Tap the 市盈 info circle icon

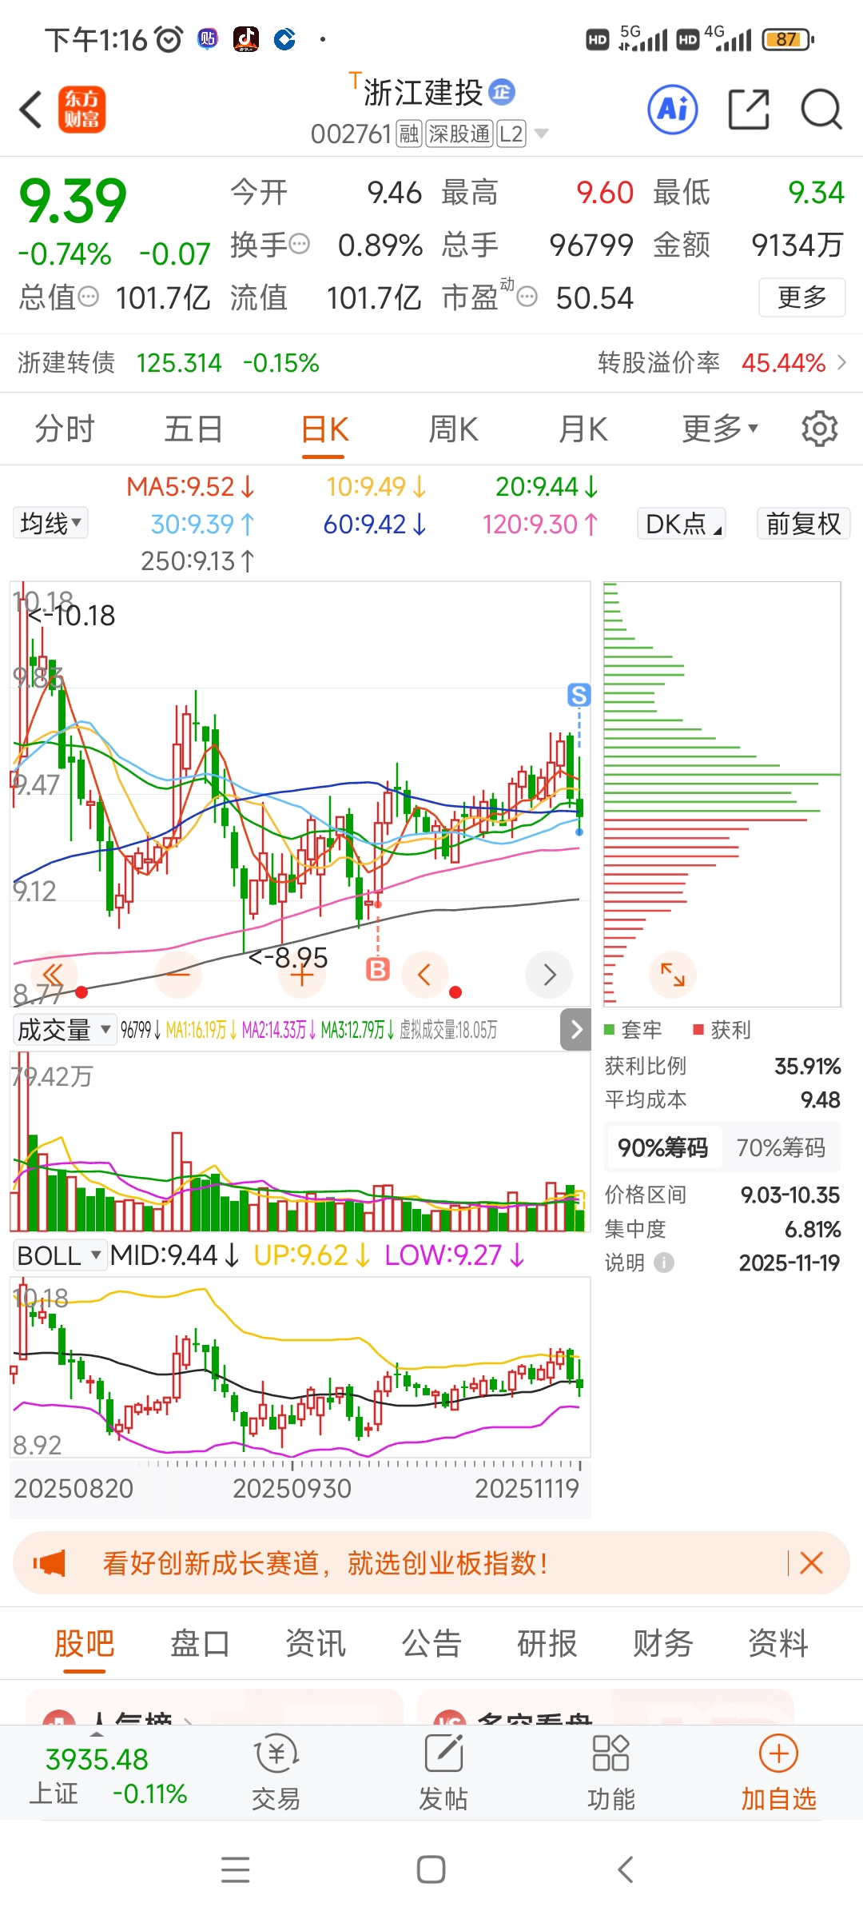[527, 297]
